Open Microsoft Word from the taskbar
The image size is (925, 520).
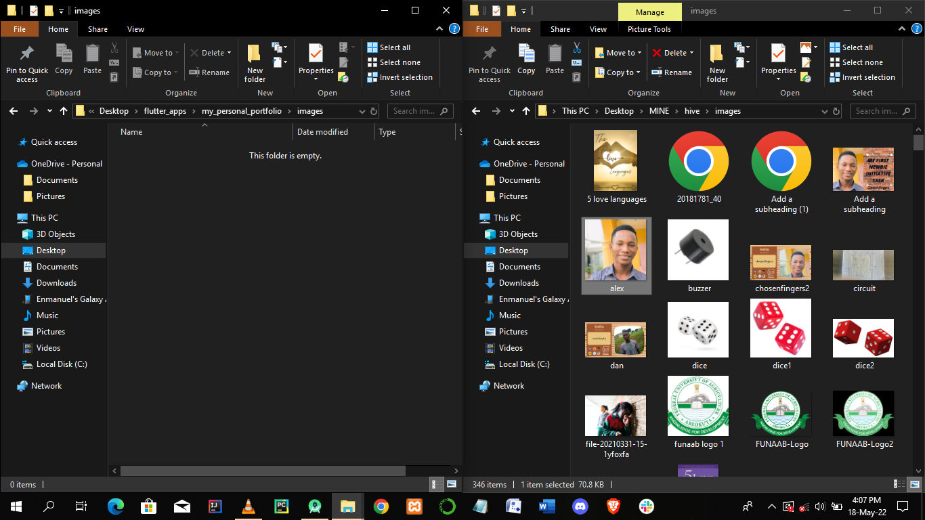[546, 506]
